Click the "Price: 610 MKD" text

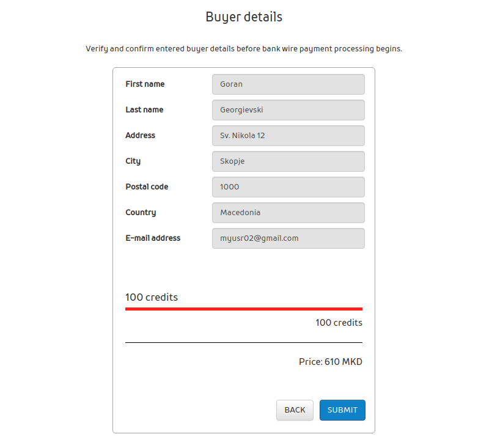point(331,362)
